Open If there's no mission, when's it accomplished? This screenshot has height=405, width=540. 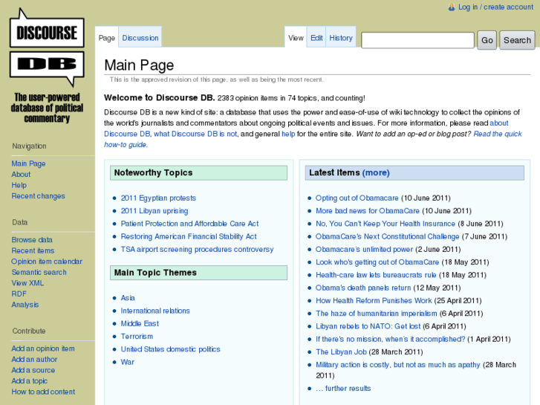pos(391,339)
